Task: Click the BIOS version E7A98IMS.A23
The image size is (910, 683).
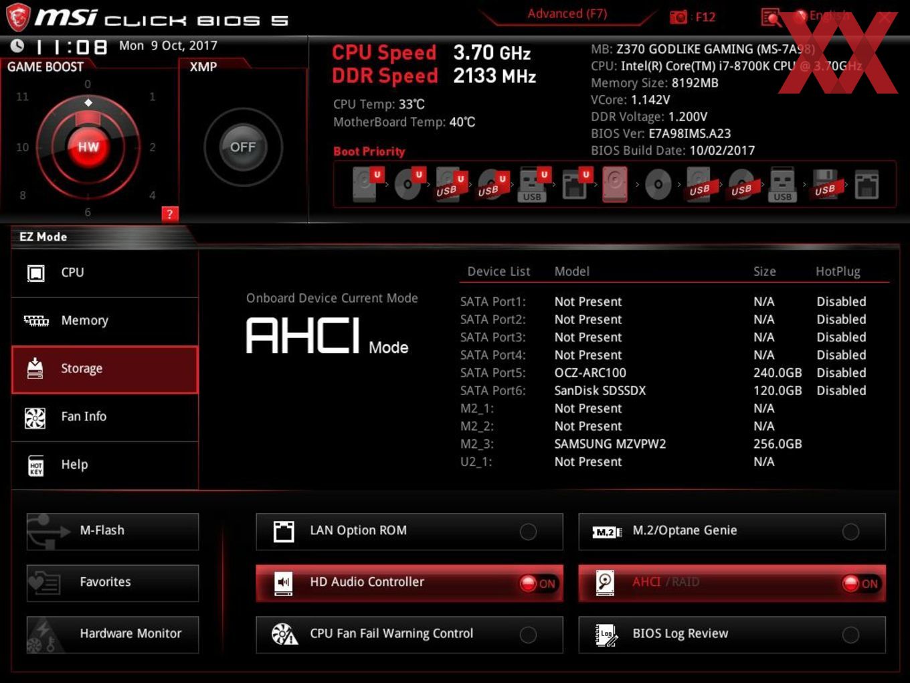Action: (689, 133)
